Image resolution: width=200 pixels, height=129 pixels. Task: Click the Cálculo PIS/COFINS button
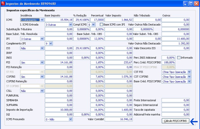click(x=175, y=121)
